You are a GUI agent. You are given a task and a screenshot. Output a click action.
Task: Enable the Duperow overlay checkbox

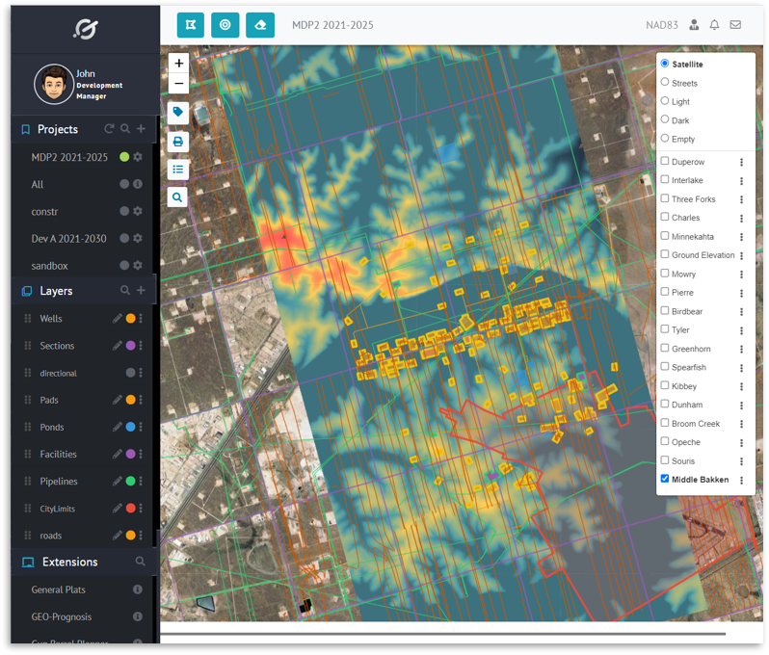665,161
